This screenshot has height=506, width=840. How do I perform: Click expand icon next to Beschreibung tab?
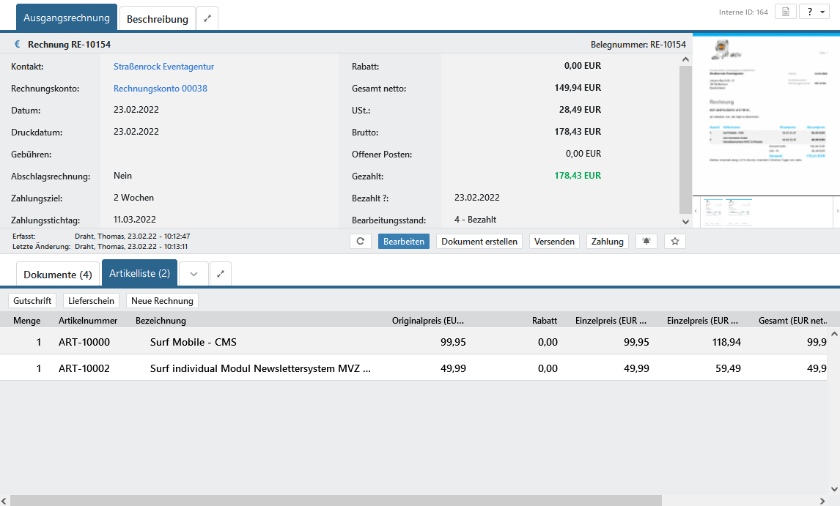207,19
